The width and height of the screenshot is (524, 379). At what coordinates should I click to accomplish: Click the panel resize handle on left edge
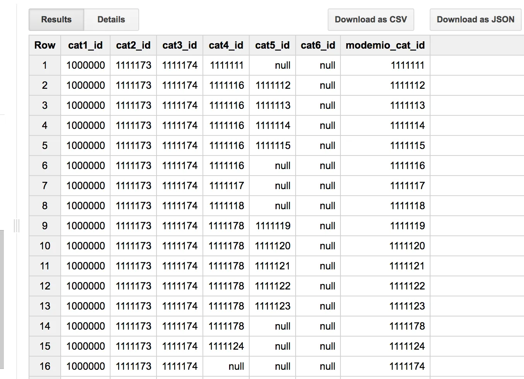[x=16, y=225]
